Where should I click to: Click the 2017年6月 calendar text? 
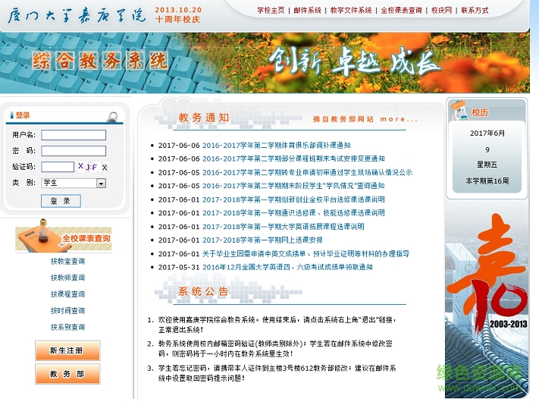click(487, 133)
